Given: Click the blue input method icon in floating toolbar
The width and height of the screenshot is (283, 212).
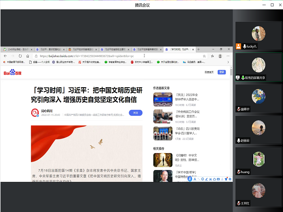Looking at the screenshot, I should coord(190,179).
